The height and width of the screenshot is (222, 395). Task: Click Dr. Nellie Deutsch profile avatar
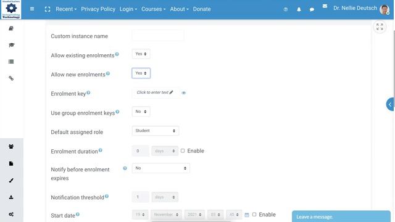click(x=385, y=10)
